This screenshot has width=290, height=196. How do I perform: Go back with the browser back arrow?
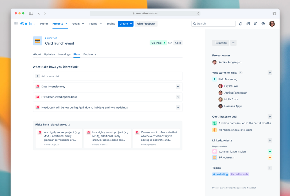click(39, 13)
